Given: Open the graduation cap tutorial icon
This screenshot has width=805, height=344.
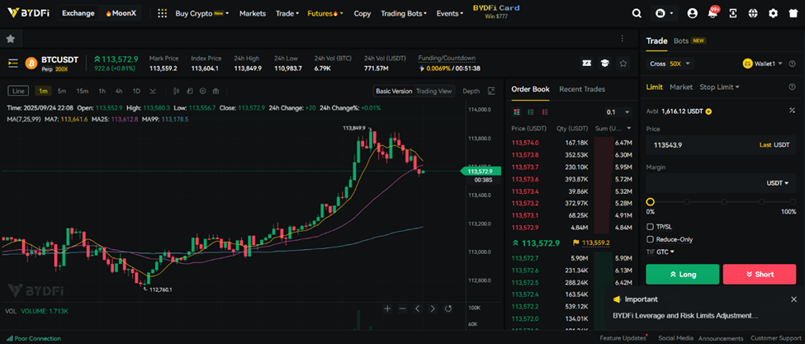Looking at the screenshot, I should tap(604, 63).
